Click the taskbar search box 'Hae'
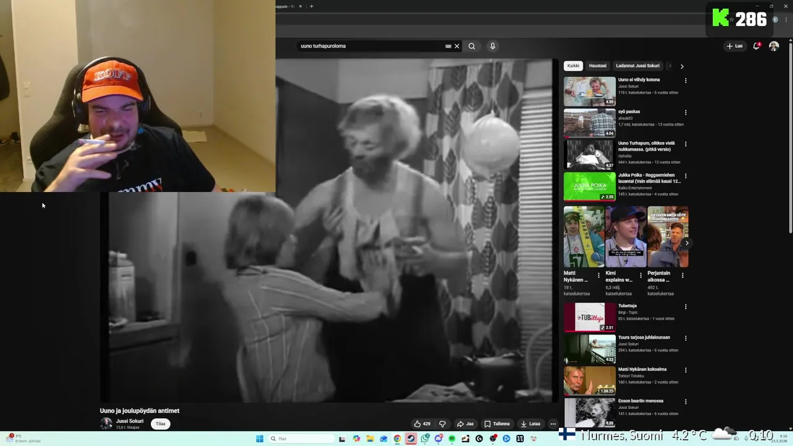This screenshot has width=793, height=446. click(301, 439)
